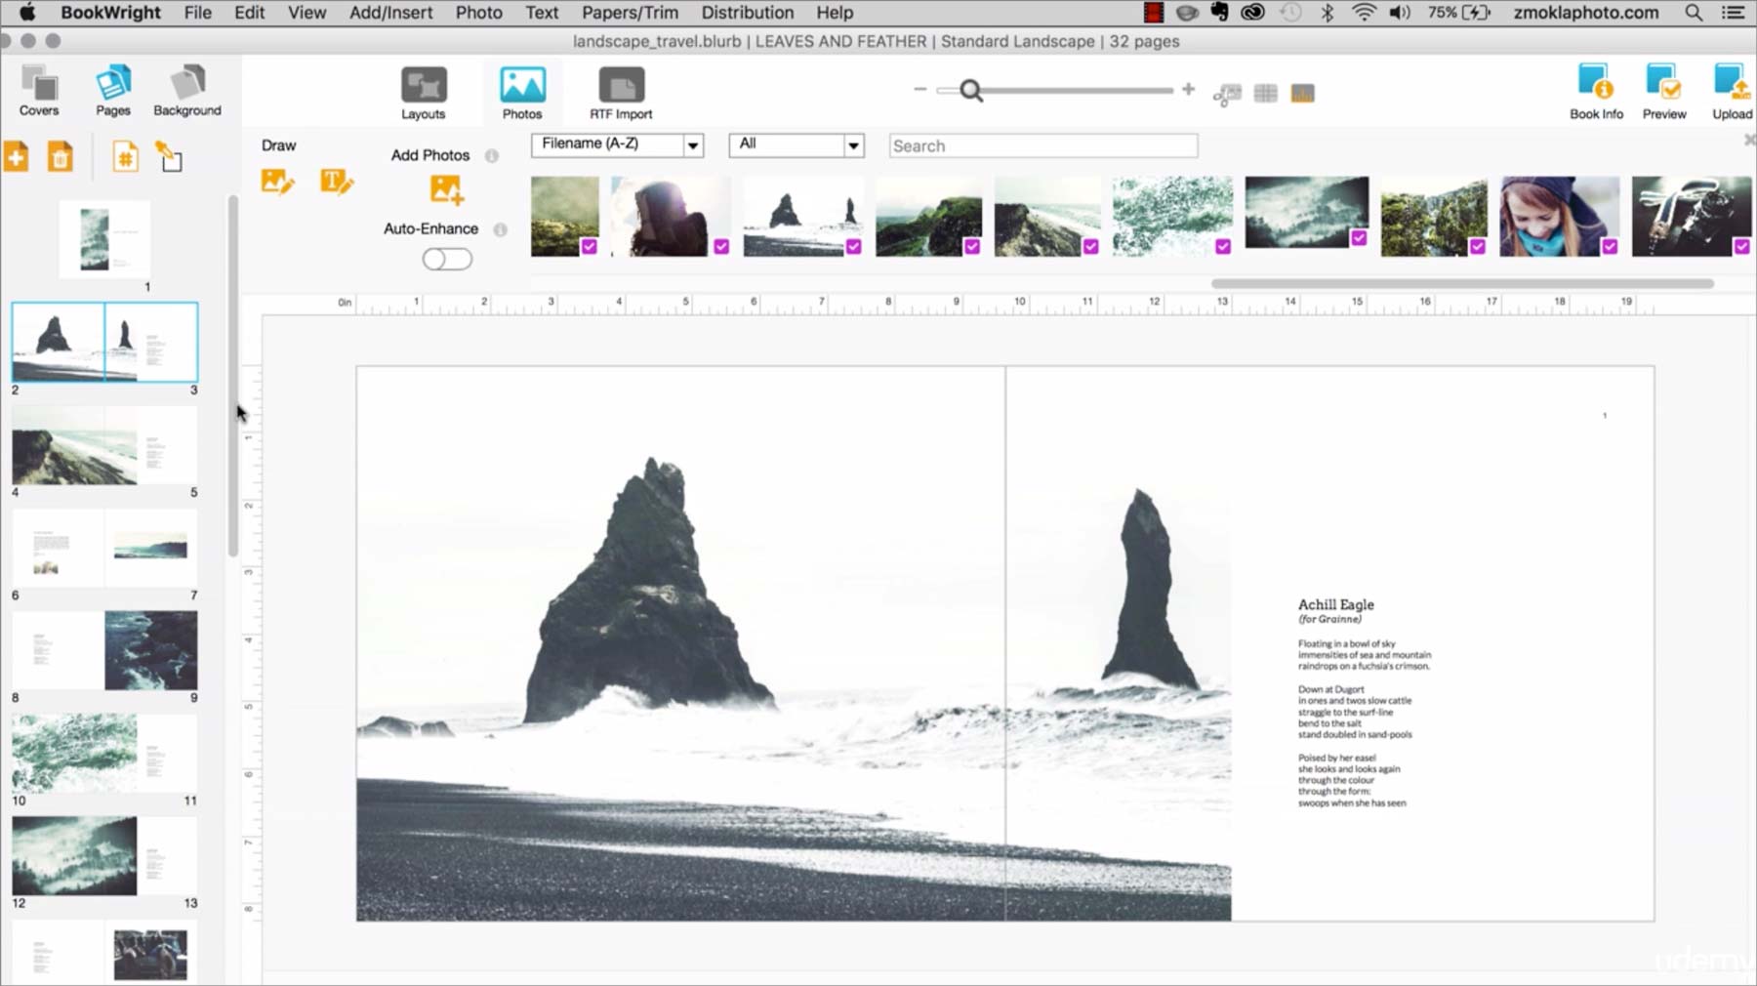Open the Papers/Trim menu
Image resolution: width=1757 pixels, height=986 pixels.
coord(630,13)
